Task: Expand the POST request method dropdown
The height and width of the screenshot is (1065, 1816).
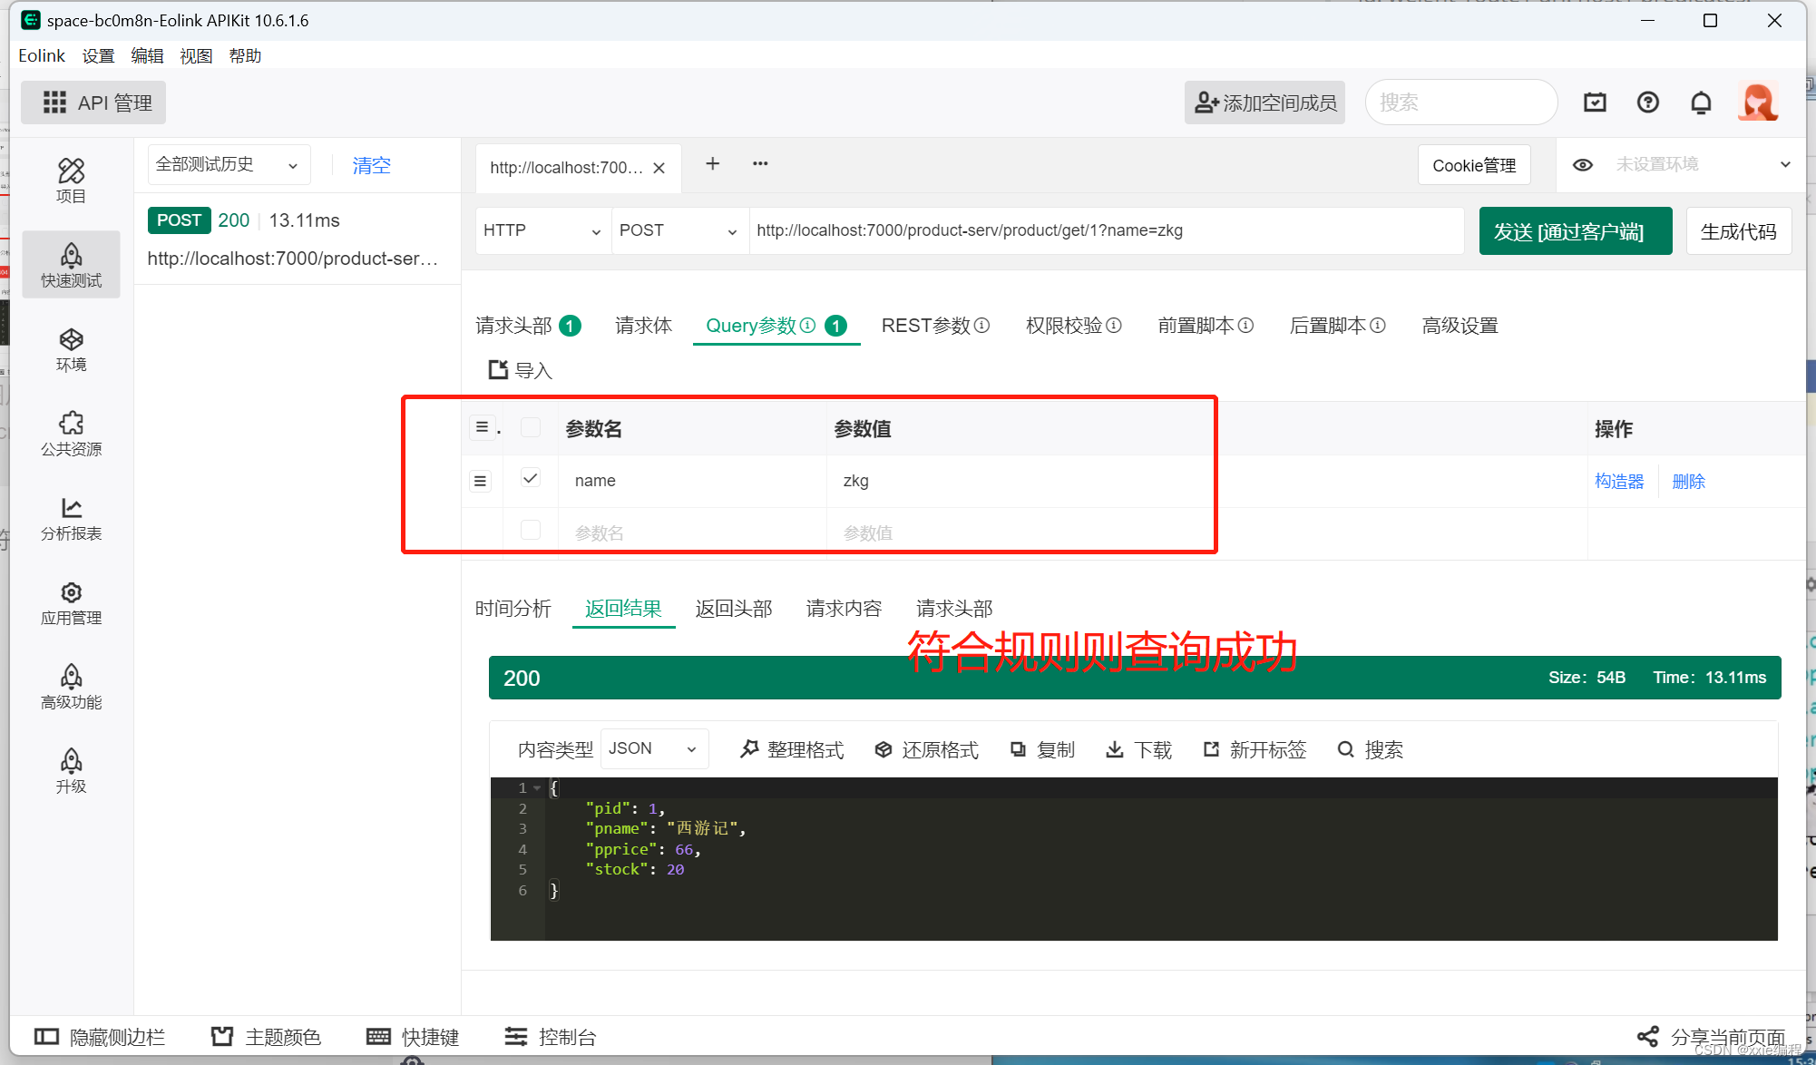Action: (x=678, y=230)
